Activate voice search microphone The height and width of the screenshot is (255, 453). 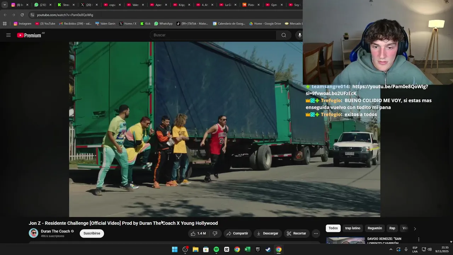point(299,35)
